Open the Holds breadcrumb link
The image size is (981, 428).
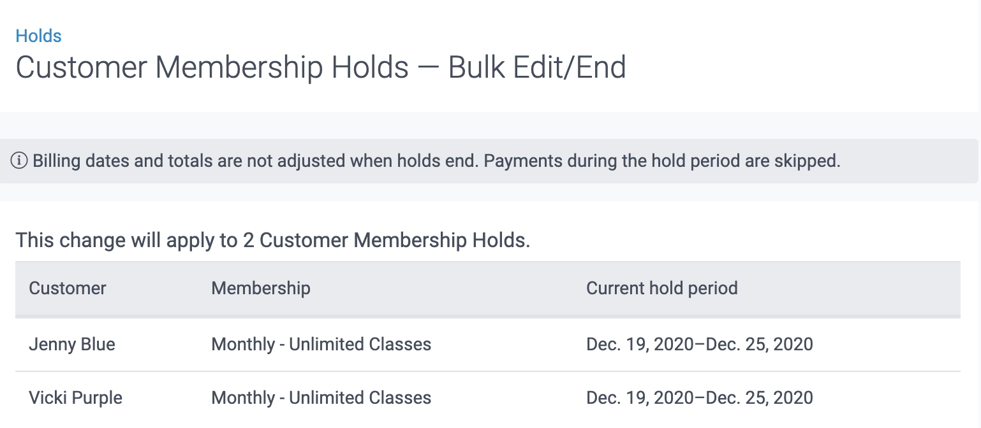coord(38,36)
